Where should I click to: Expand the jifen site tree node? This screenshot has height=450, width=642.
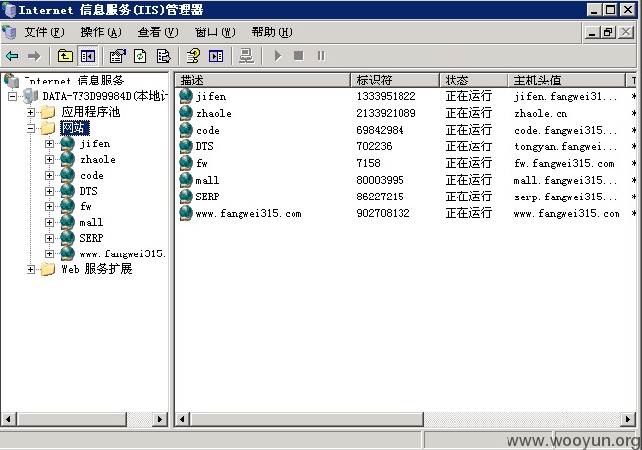pos(49,143)
